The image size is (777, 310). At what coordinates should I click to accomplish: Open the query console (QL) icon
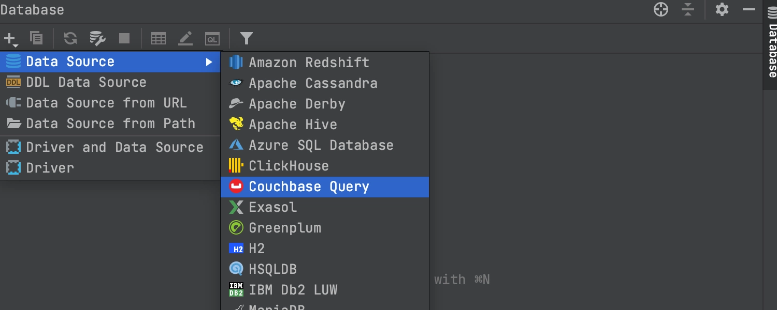click(212, 38)
